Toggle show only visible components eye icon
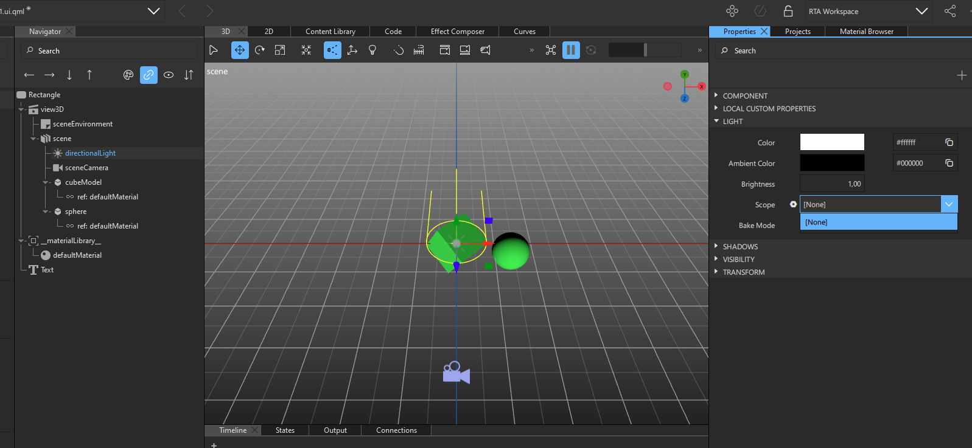The width and height of the screenshot is (972, 448). click(169, 75)
